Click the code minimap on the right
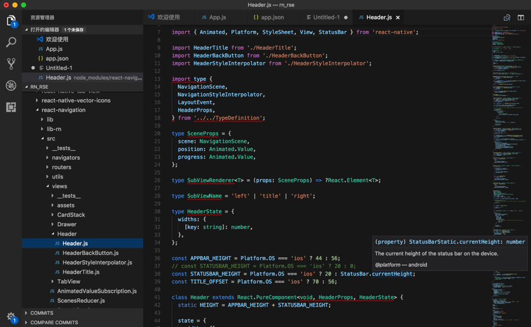Viewport: 531px width, 327px height. point(507,118)
